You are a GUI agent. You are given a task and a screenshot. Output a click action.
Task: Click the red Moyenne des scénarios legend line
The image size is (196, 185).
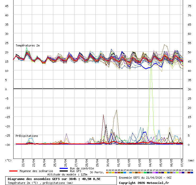(x=14, y=171)
